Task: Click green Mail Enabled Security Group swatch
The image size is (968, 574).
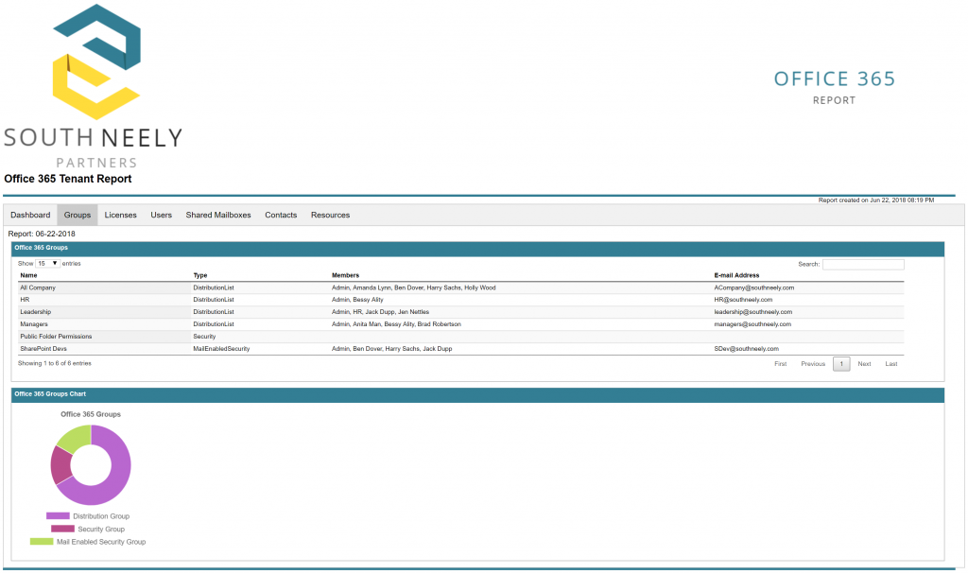Action: click(x=42, y=542)
